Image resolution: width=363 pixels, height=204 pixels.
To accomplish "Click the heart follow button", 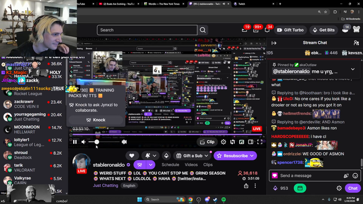I will 132,156.
